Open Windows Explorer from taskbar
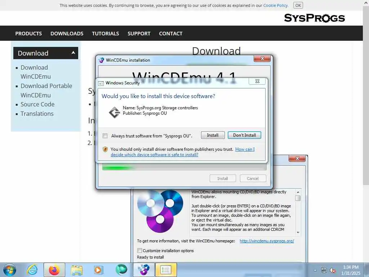 pos(77,270)
